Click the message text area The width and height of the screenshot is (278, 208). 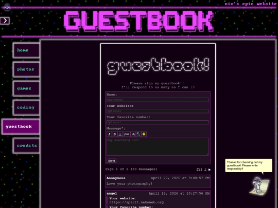coord(158,146)
